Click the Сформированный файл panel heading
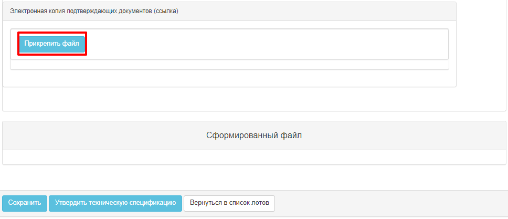Image resolution: width=508 pixels, height=219 pixels. coord(254,135)
